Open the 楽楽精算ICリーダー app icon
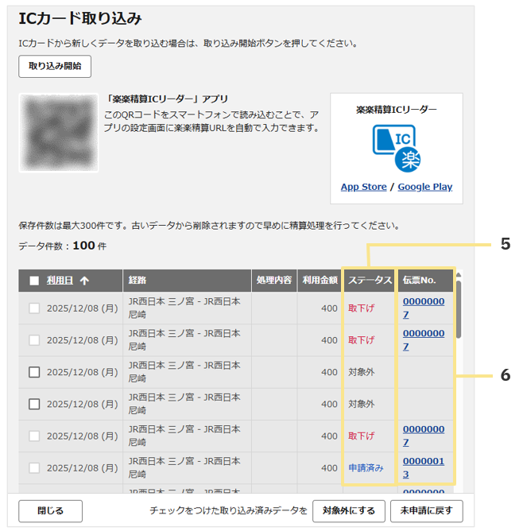Image resolution: width=523 pixels, height=531 pixels. pyautogui.click(x=397, y=149)
